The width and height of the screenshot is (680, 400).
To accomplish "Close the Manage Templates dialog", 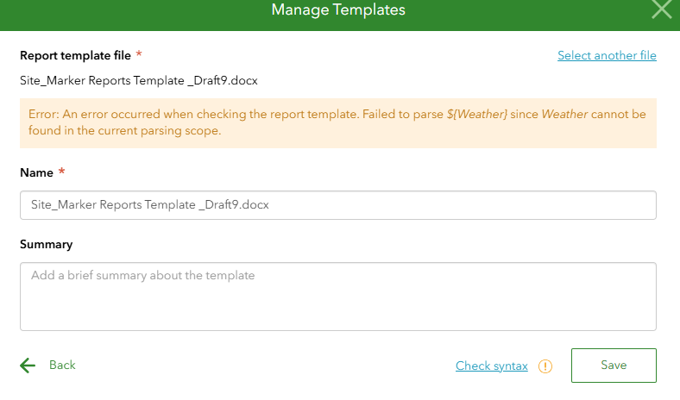I will click(661, 9).
